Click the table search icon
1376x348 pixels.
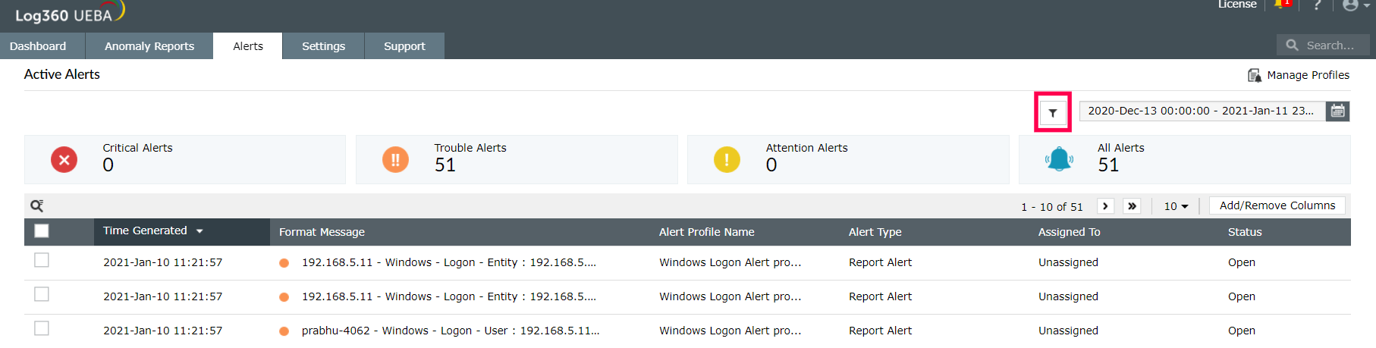click(x=36, y=205)
